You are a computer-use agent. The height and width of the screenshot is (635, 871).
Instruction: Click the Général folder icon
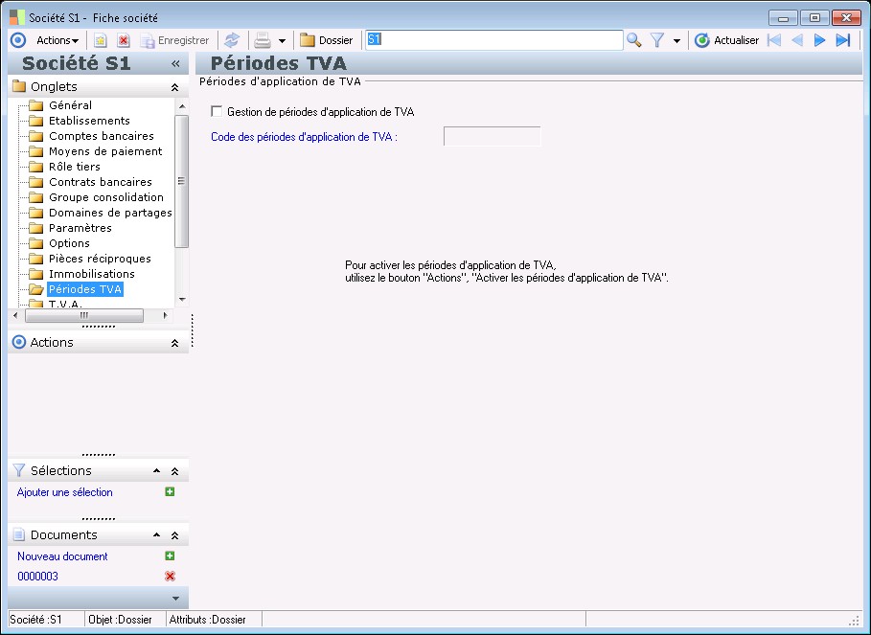click(36, 105)
